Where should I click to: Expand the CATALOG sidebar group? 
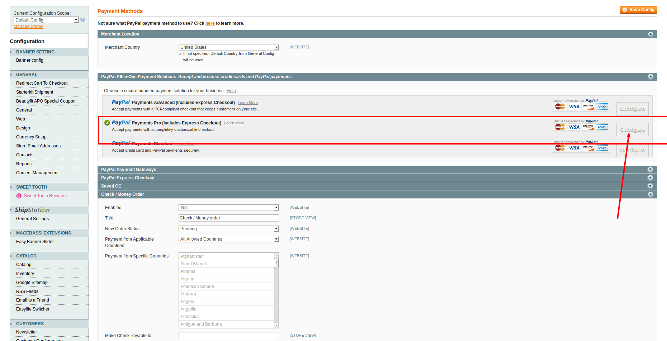(49, 256)
